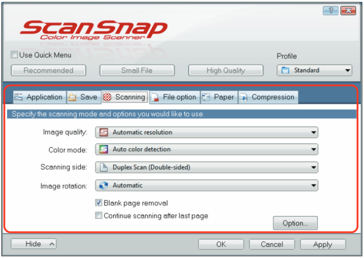The image size is (364, 258).
Task: Click the Cancel button
Action: pos(272,244)
